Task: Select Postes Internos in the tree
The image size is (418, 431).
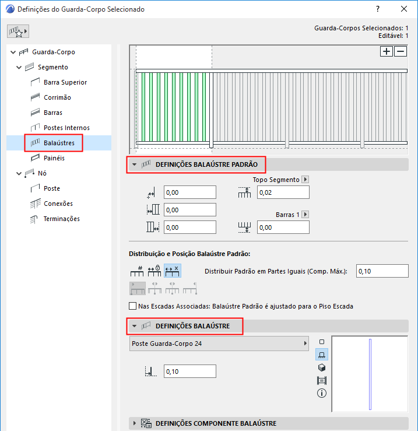Action: [x=66, y=128]
